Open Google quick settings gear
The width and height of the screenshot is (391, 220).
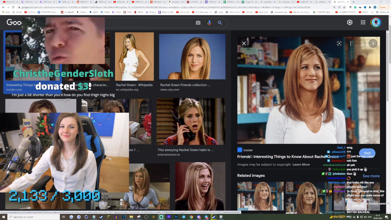pyautogui.click(x=350, y=22)
